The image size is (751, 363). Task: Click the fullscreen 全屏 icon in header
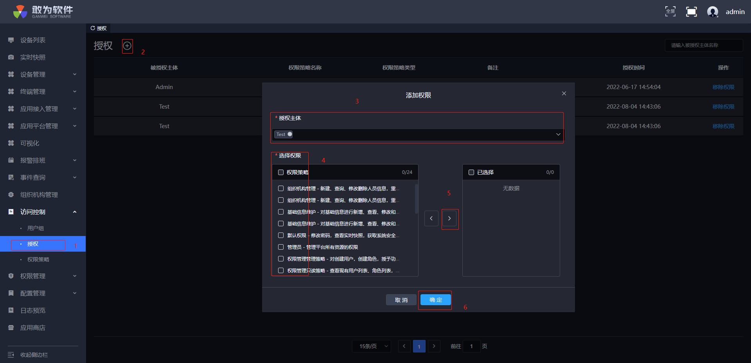pyautogui.click(x=670, y=11)
